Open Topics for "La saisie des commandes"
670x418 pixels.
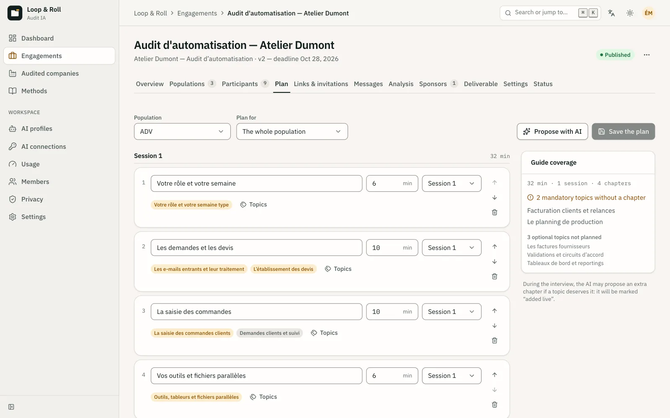324,333
